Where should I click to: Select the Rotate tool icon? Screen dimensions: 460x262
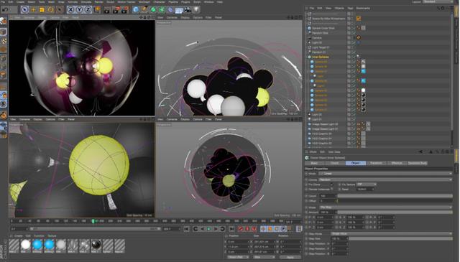point(50,9)
